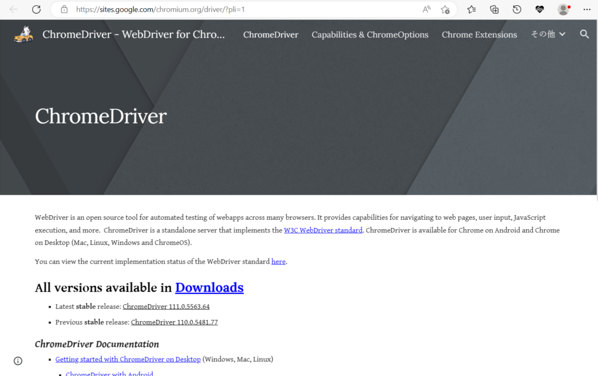Open Capabilities & ChromeOptions nav item
Image resolution: width=598 pixels, height=376 pixels.
point(370,34)
